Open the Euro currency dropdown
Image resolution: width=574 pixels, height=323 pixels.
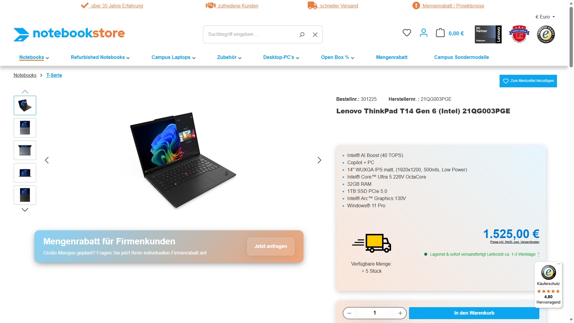[545, 17]
